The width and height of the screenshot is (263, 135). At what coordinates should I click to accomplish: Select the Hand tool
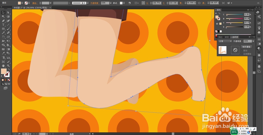(3, 66)
